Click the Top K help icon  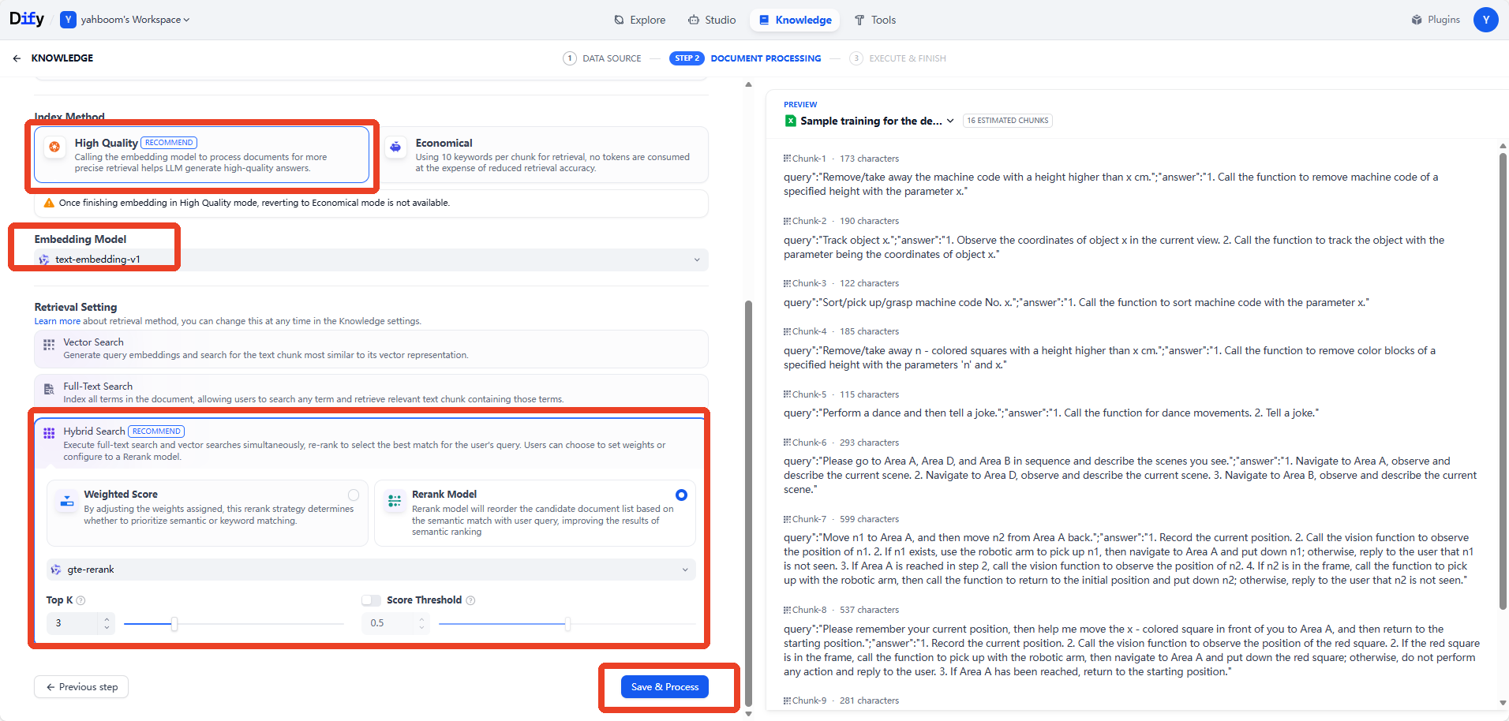81,600
